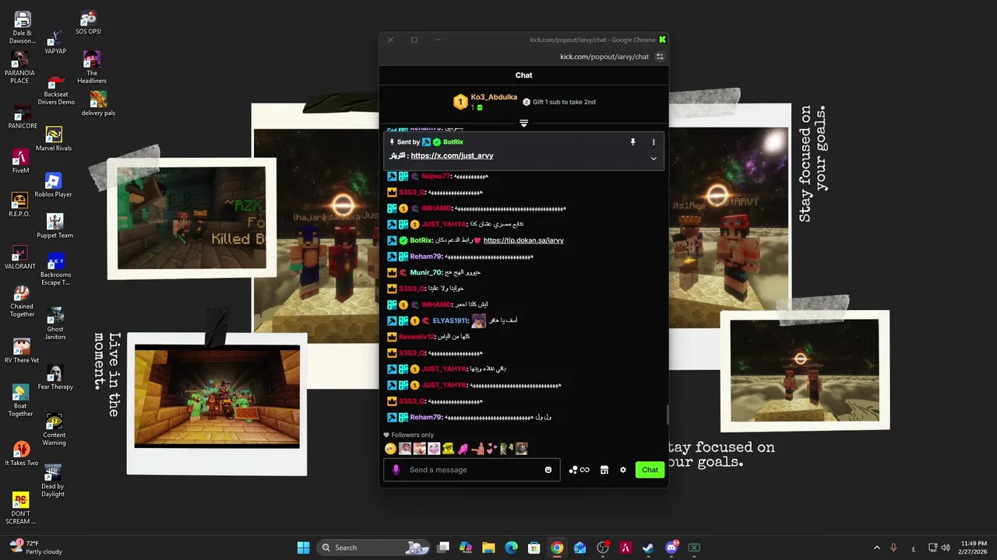Open the https://x.com/just_arvy link
Viewport: 997px width, 560px height.
[x=452, y=156]
